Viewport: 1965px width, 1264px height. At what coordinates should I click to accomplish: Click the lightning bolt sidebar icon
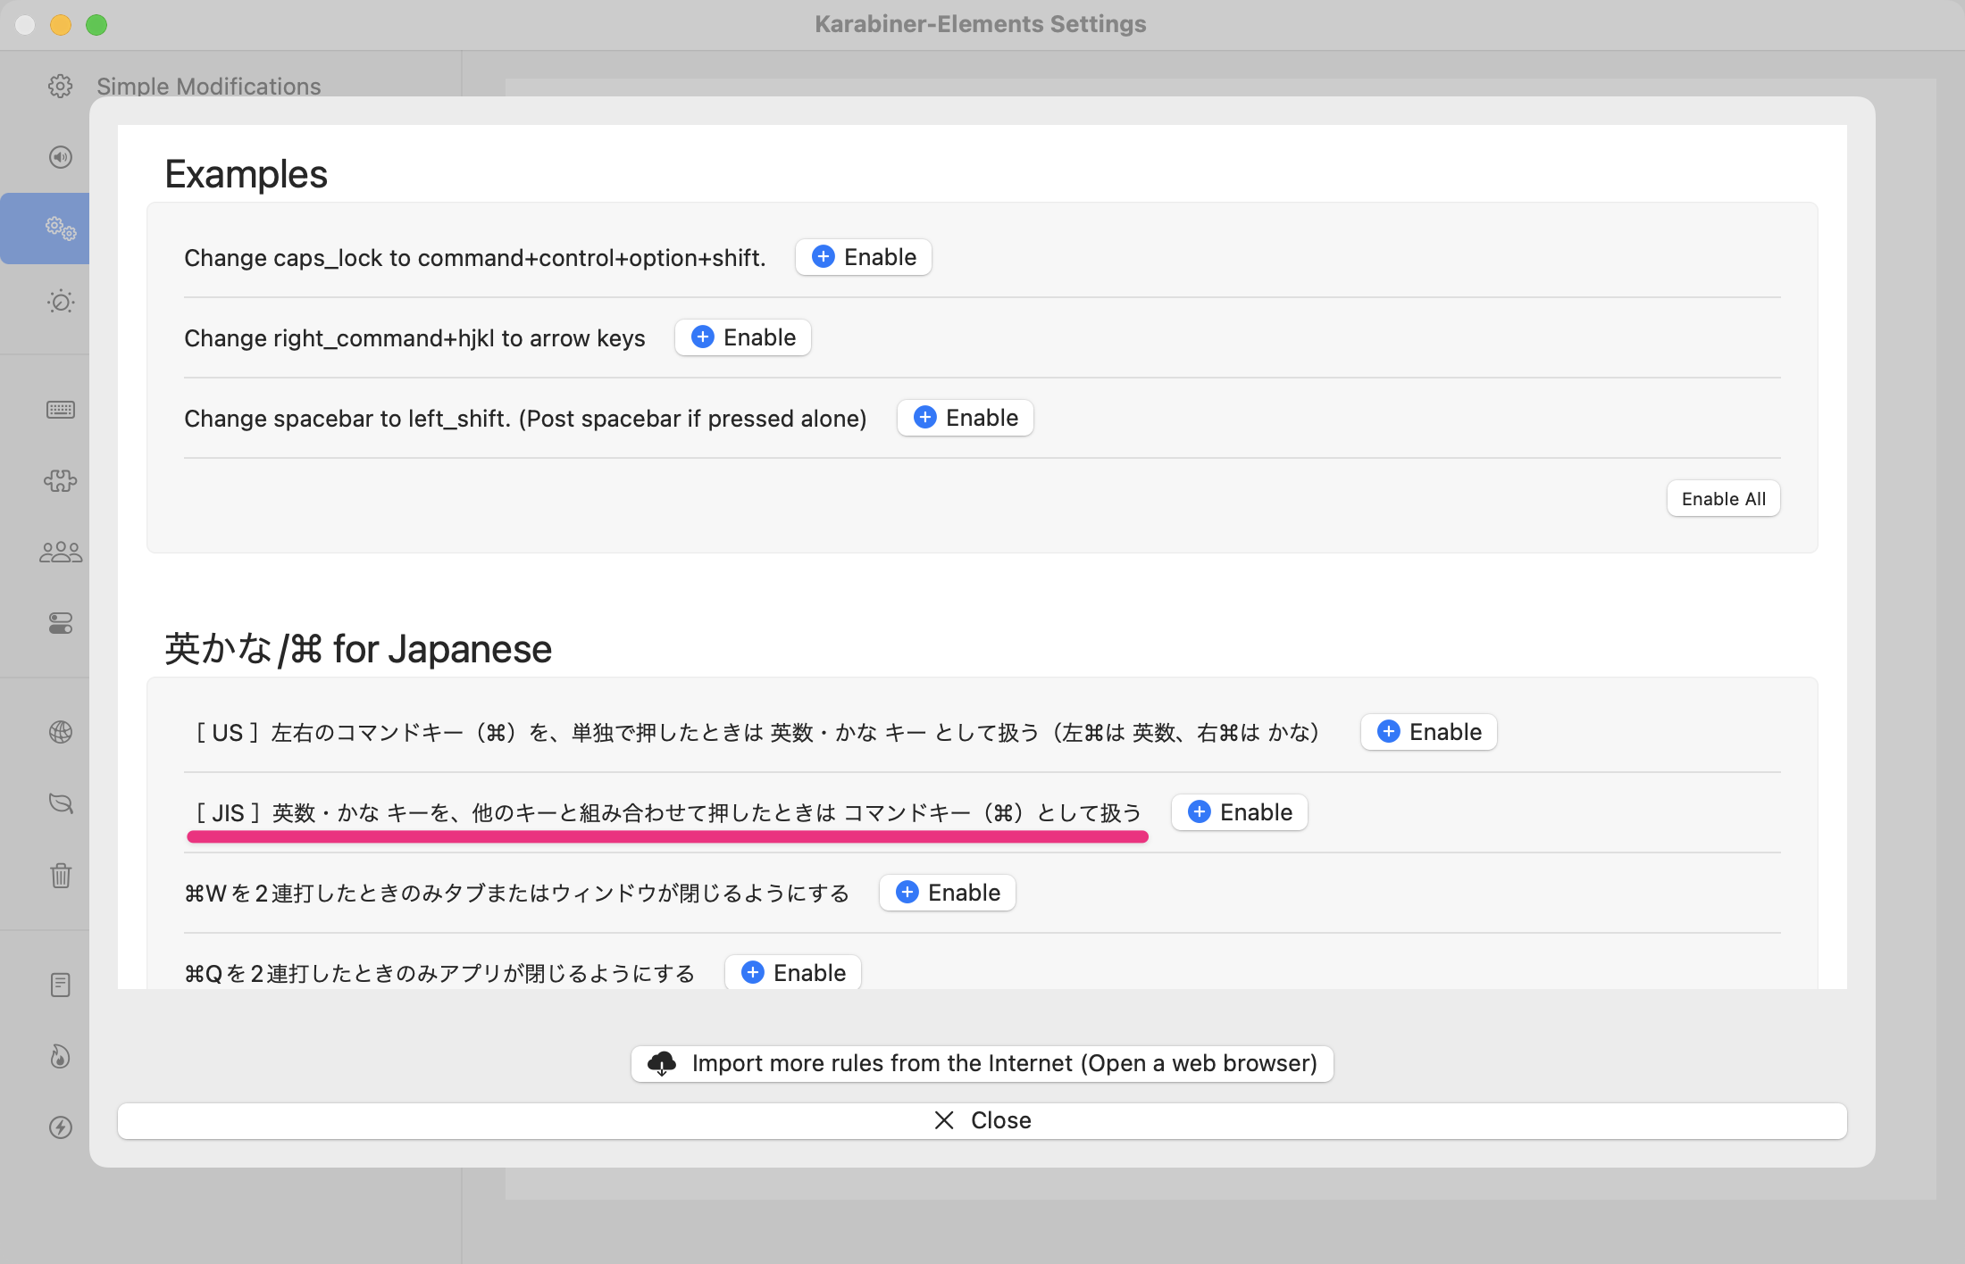[x=60, y=1127]
